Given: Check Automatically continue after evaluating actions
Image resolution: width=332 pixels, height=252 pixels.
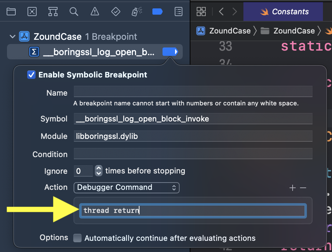Looking at the screenshot, I should pos(77,238).
